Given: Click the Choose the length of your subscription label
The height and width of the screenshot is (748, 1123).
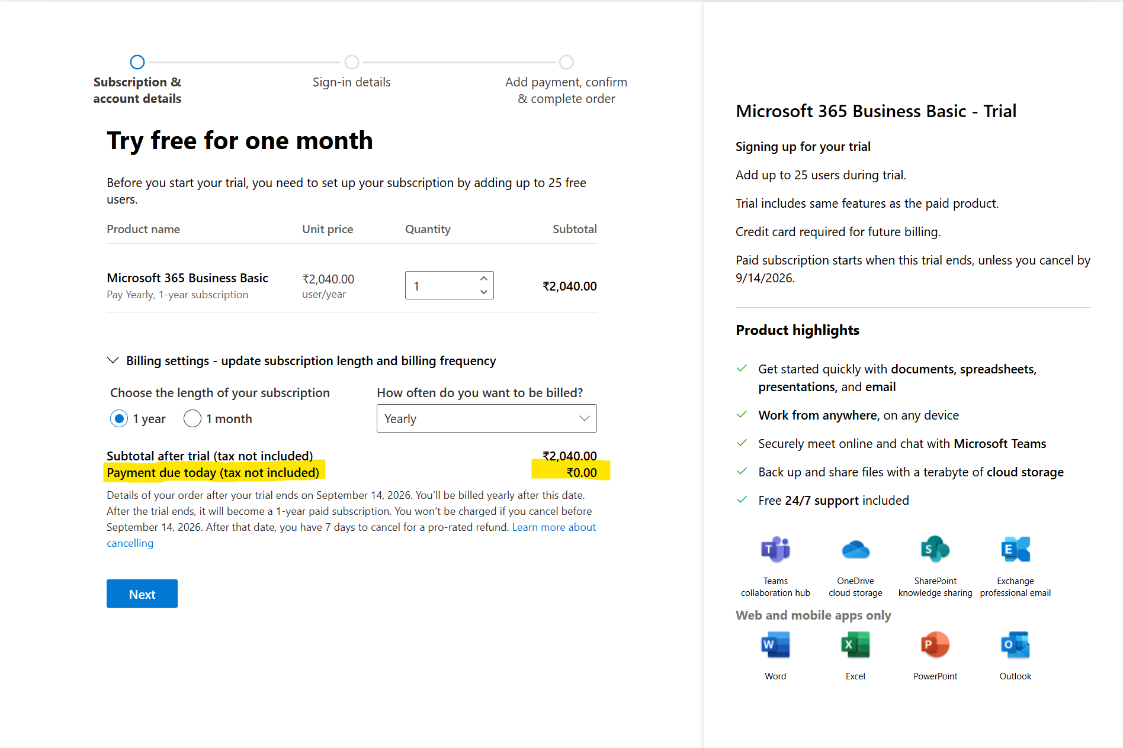Looking at the screenshot, I should point(220,393).
